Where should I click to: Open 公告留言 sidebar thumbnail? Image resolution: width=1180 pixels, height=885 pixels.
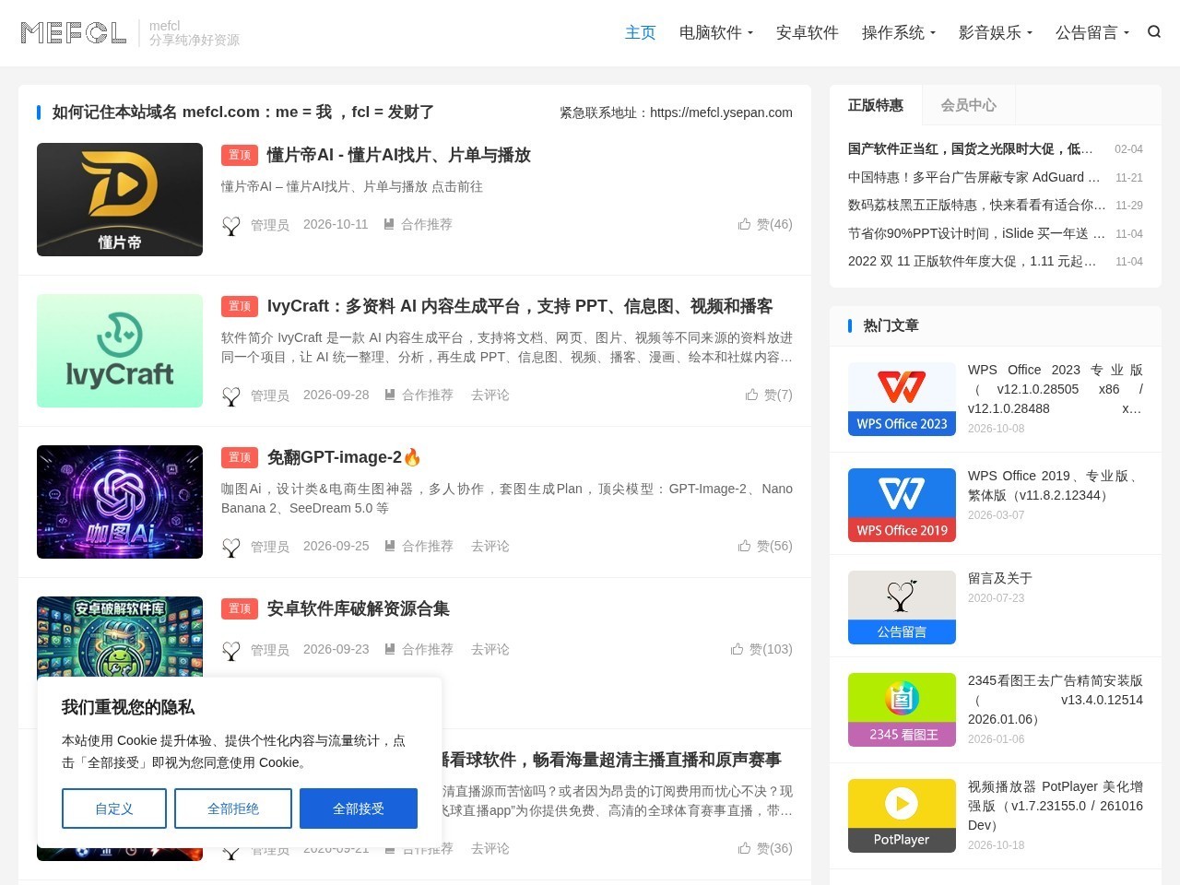tap(902, 608)
